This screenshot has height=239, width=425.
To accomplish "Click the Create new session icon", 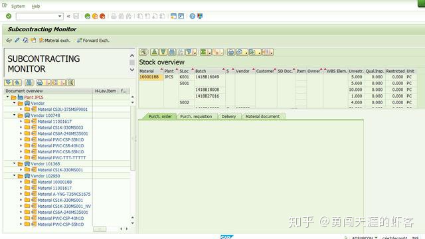I will click(x=173, y=16).
